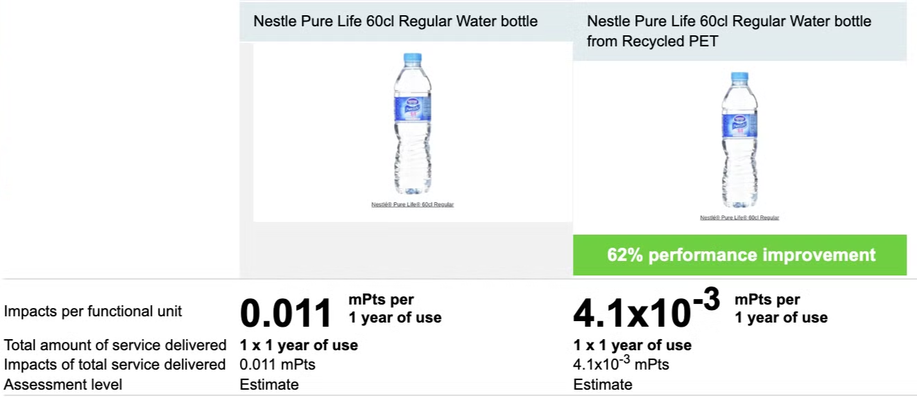The image size is (917, 398).
Task: Click the Impacts of total service delivered label
Action: coord(114,365)
